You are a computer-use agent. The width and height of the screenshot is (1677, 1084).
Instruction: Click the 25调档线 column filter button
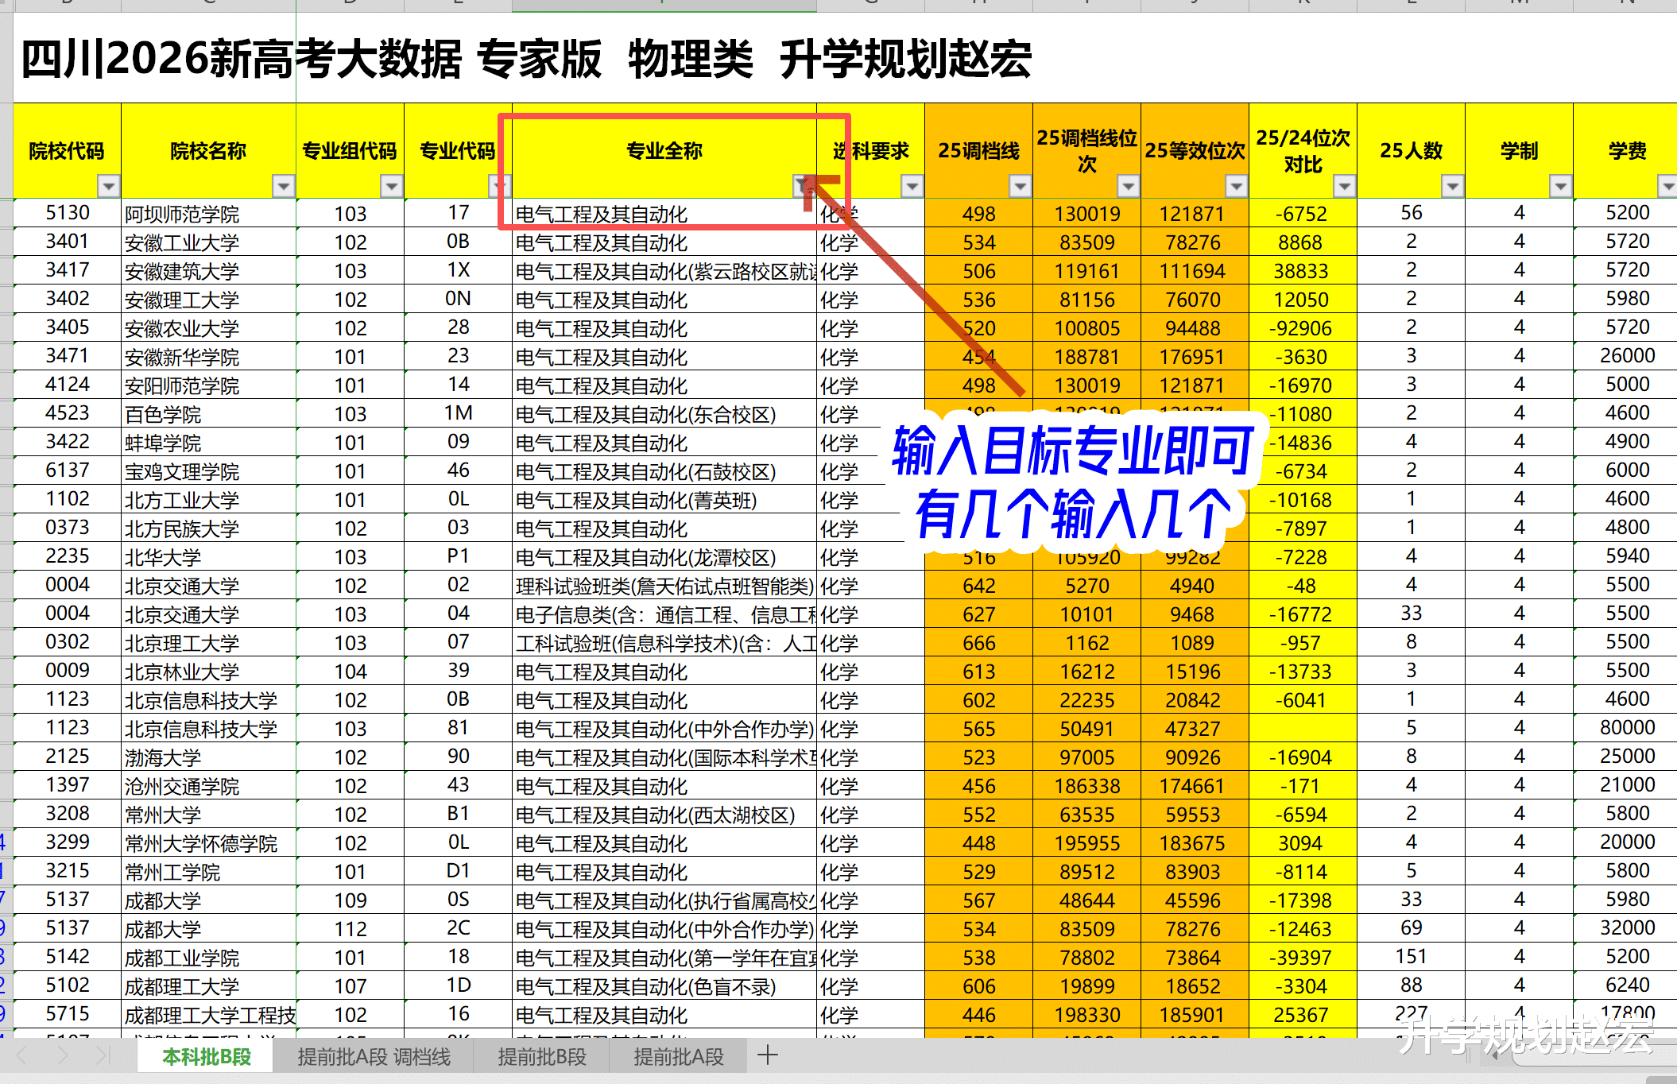(1020, 186)
